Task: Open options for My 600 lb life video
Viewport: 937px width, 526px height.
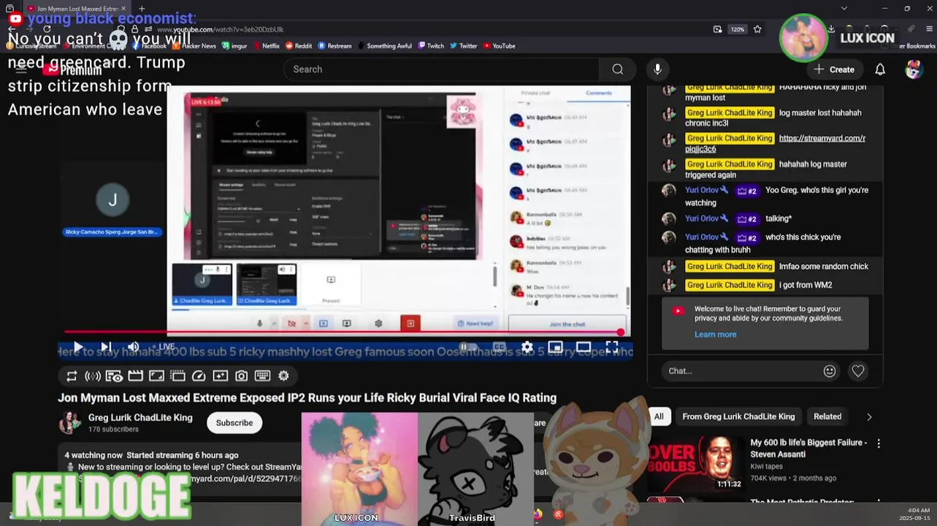Action: [879, 443]
